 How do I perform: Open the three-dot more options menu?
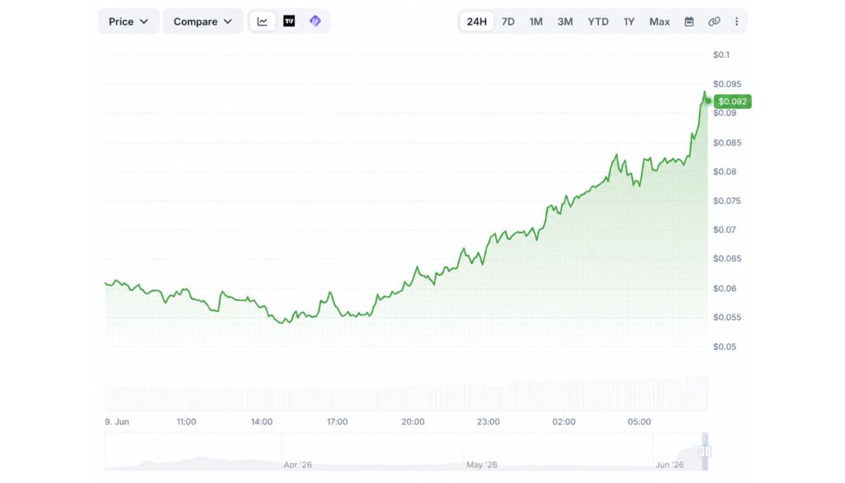[x=737, y=21]
